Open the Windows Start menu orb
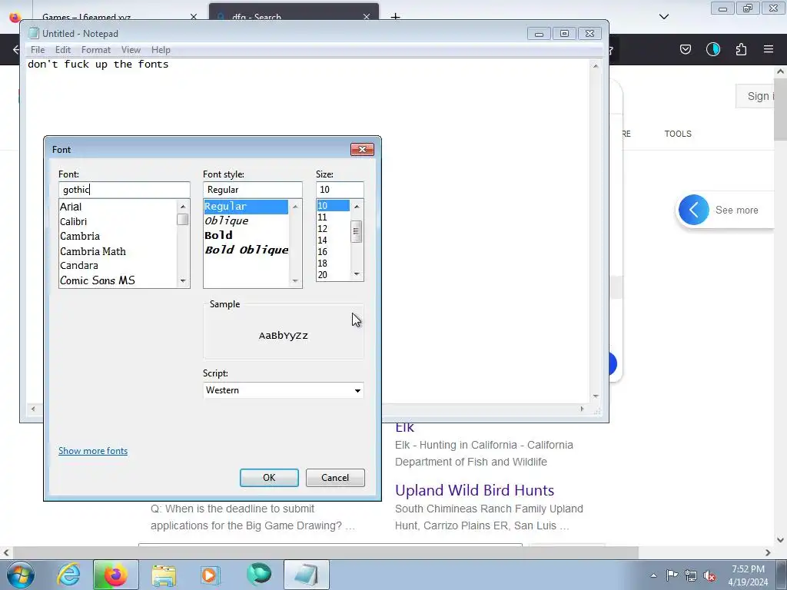The height and width of the screenshot is (590, 787). coord(20,575)
